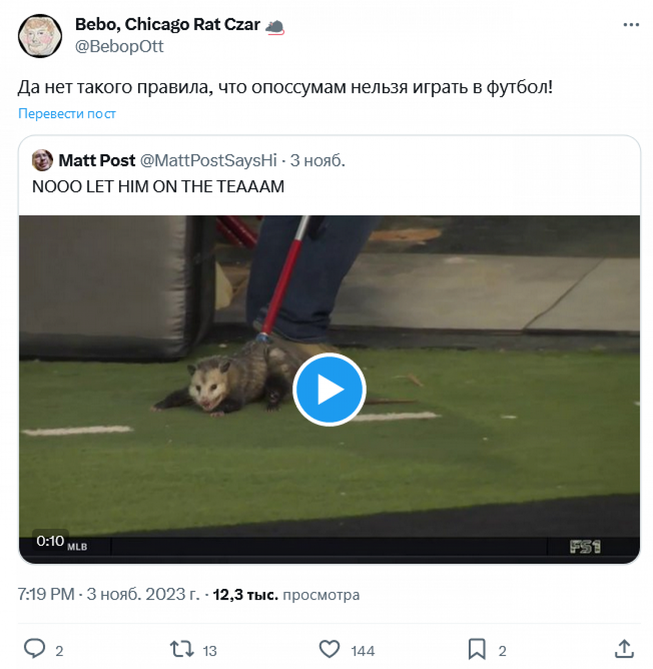Open Matt Post's small avatar
This screenshot has width=653, height=669.
point(42,160)
